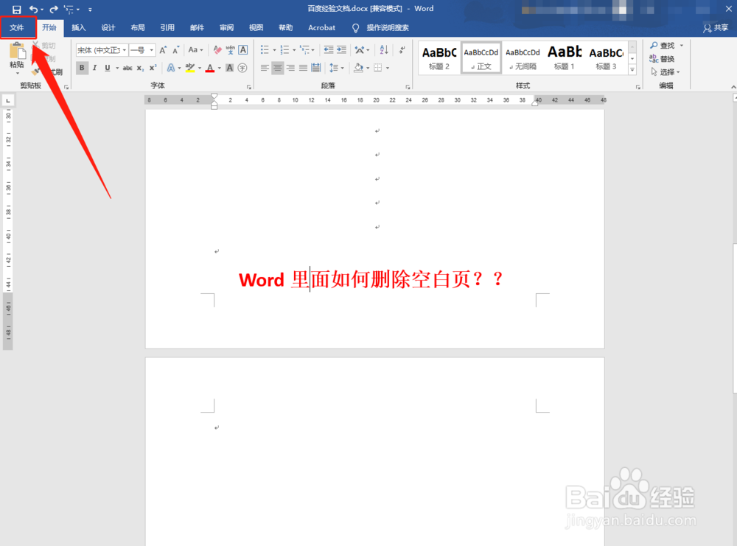737x546 pixels.
Task: Toggle show/hide paragraph marks
Action: [x=402, y=50]
